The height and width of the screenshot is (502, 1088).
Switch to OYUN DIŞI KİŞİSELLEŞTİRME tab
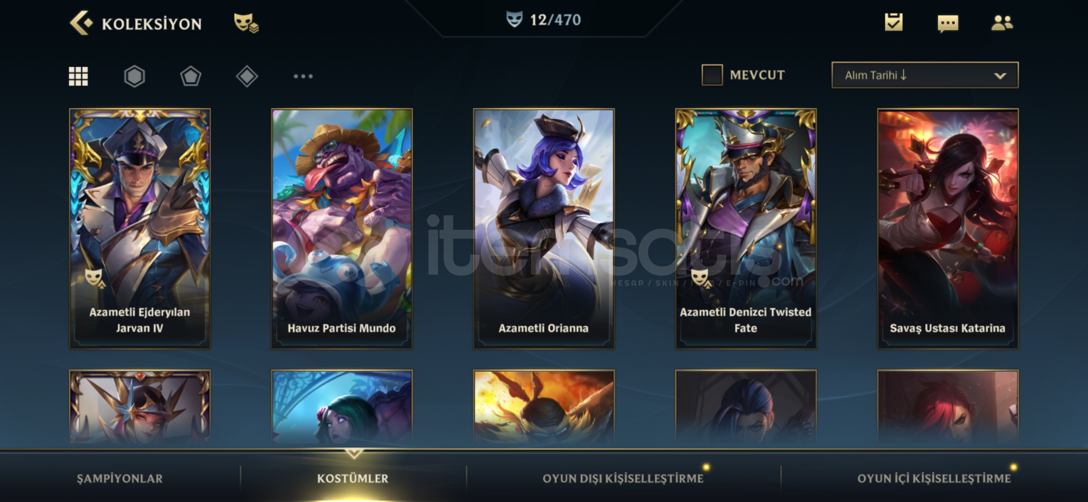[623, 478]
